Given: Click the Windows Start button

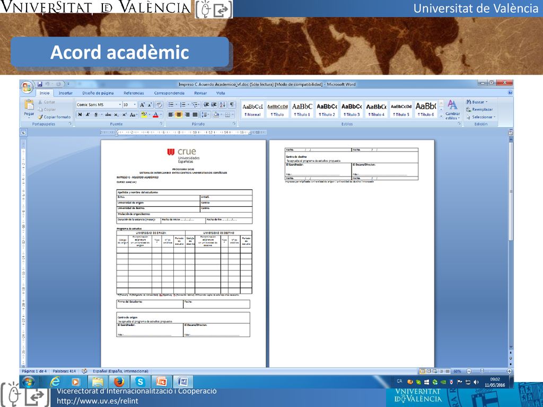Looking at the screenshot, I should point(29,382).
